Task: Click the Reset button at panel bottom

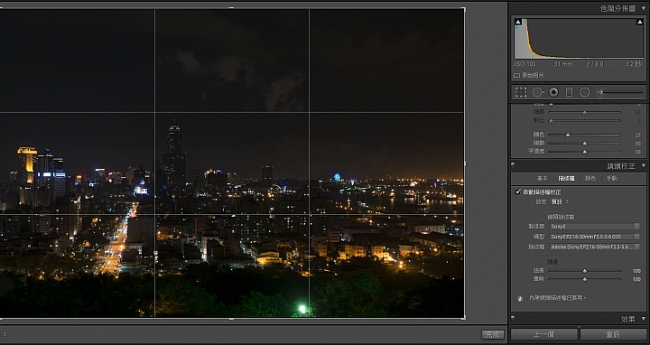Action: tap(613, 334)
